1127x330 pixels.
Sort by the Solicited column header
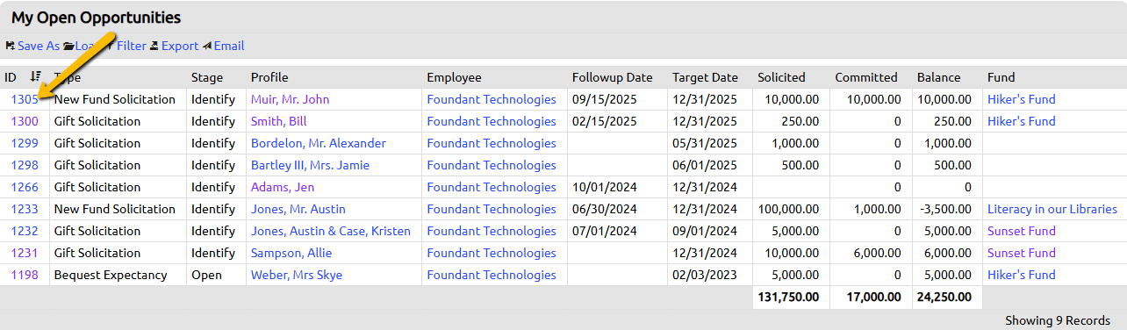781,77
